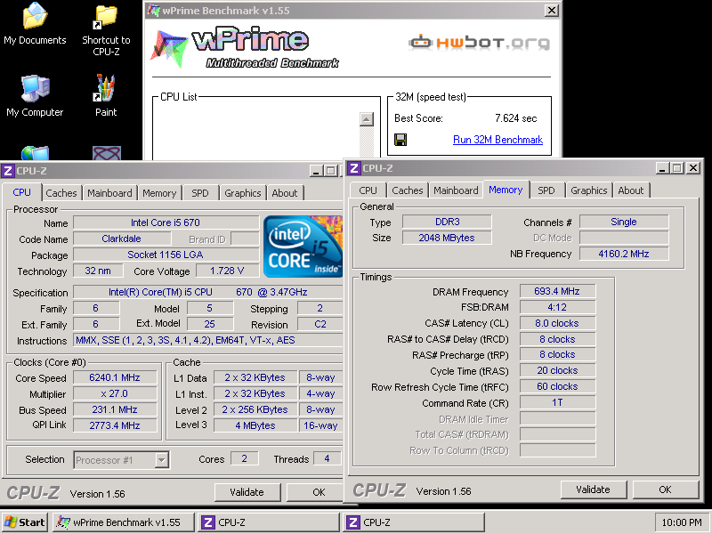Click the NB Frequency value 4160.2 MHz
Image resolution: width=712 pixels, height=534 pixels.
pos(624,254)
